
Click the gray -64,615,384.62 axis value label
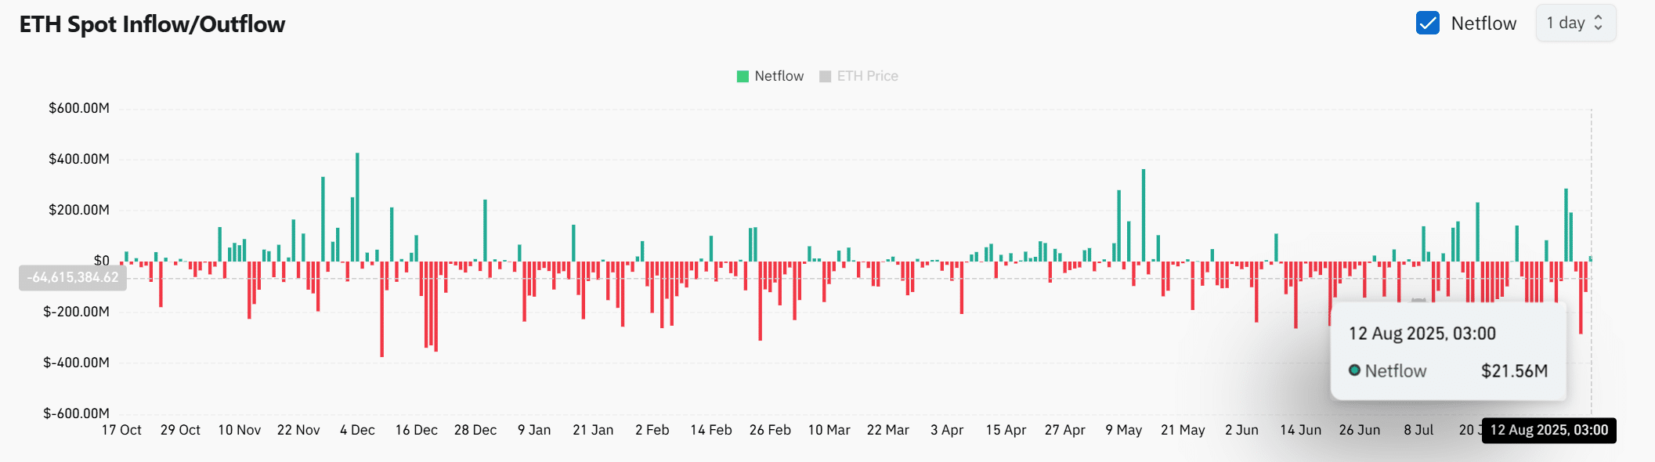[73, 277]
